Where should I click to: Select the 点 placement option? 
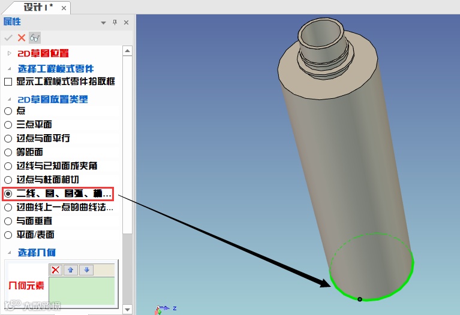pos(8,111)
